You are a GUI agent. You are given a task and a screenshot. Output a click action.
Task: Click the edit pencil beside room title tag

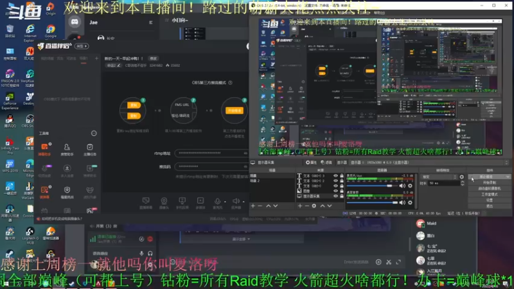point(119,66)
